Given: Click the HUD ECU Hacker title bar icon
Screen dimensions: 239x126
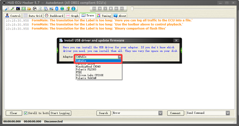Looking at the screenshot, I should (x=4, y=3).
